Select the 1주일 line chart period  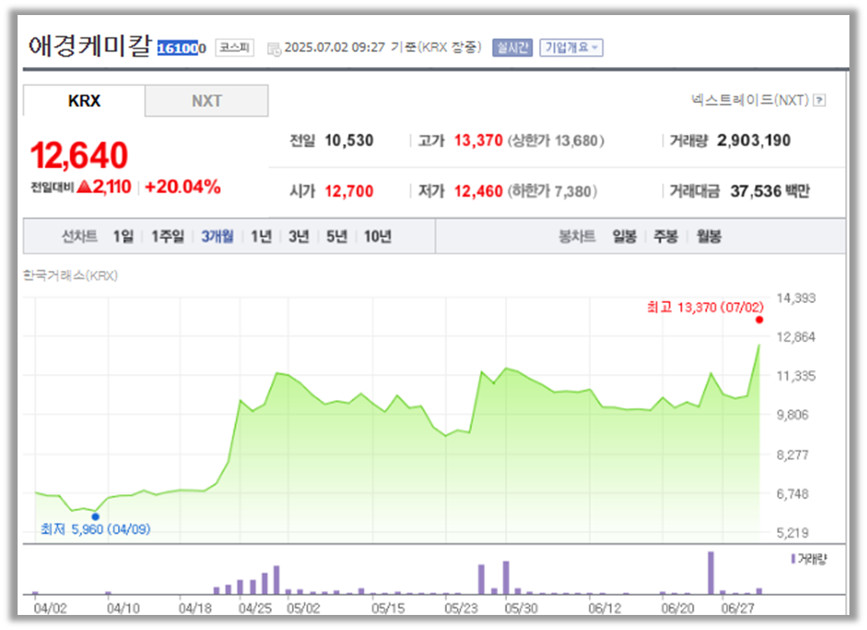pos(168,237)
